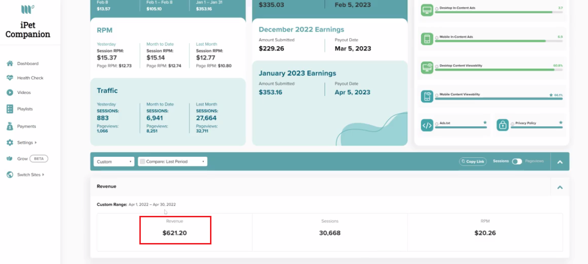Open Videos via the play icon
Image resolution: width=588 pixels, height=264 pixels.
pos(10,92)
